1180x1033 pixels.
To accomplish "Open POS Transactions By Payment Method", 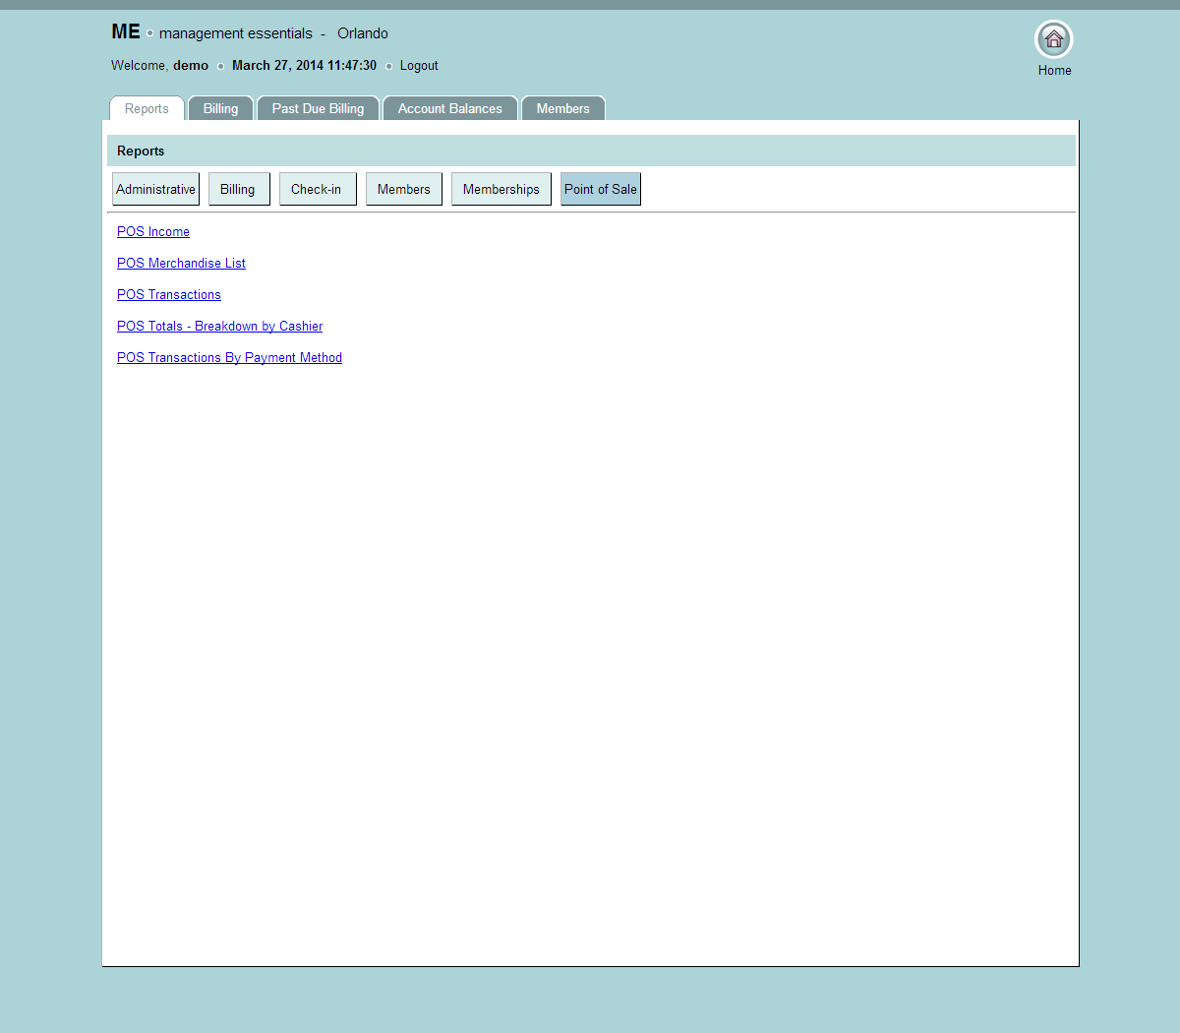I will point(229,358).
